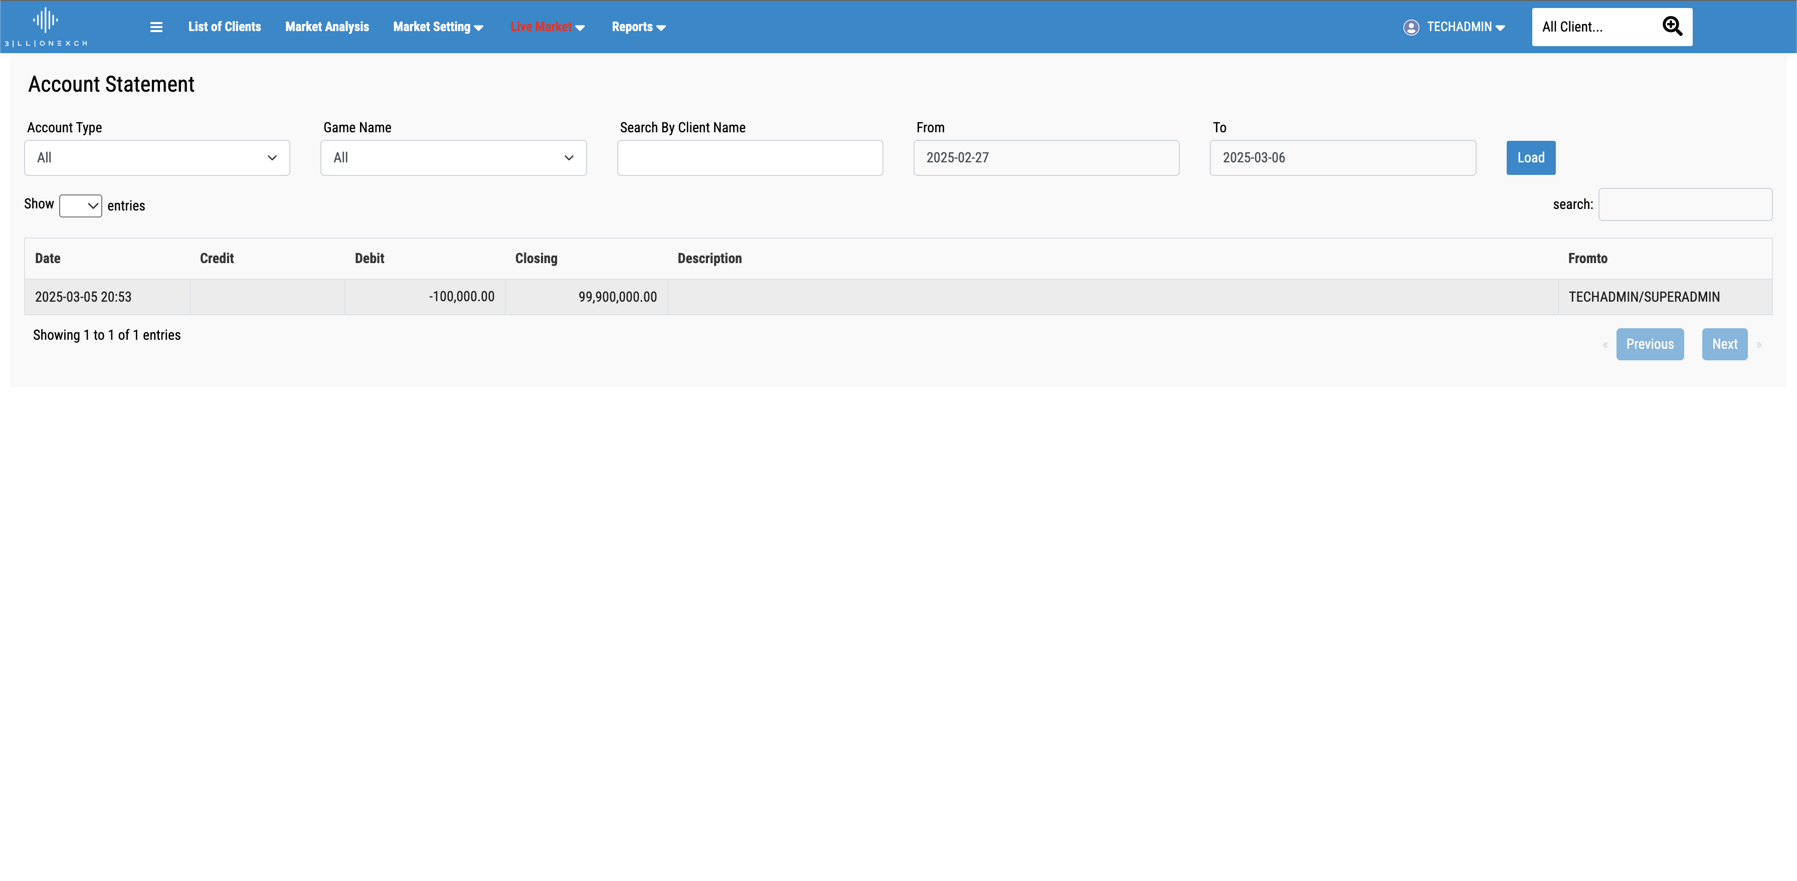Open the Show entries count selector
The height and width of the screenshot is (881, 1797).
80,205
